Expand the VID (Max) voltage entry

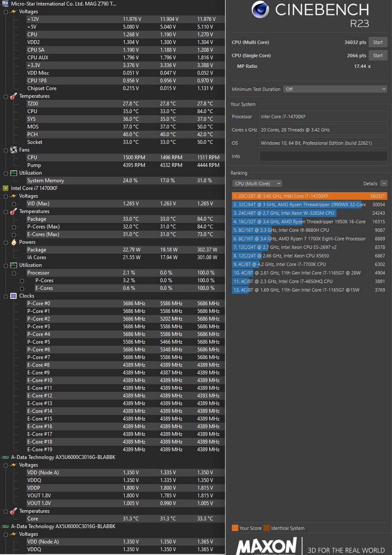(x=14, y=204)
